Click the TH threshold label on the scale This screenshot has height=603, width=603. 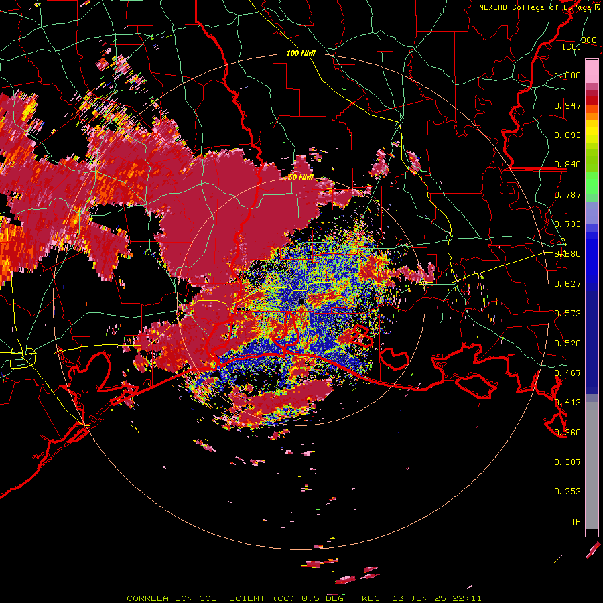[x=576, y=522]
